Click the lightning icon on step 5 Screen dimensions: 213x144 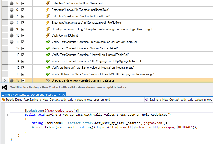48,3
